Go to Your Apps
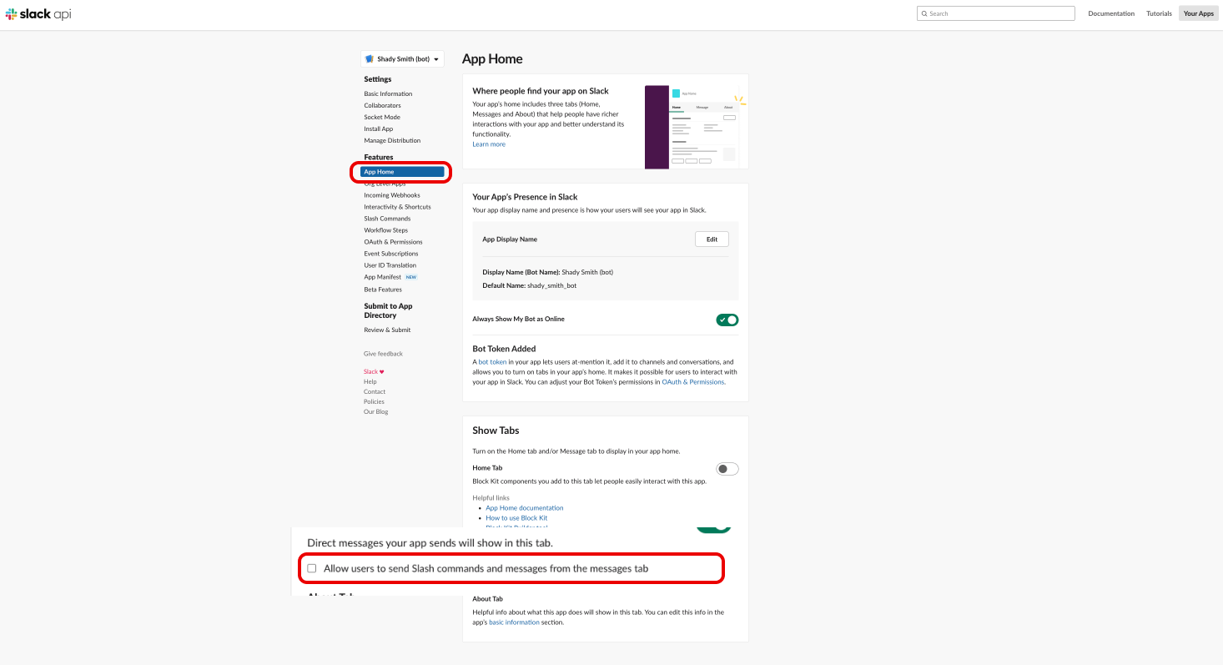Viewport: 1223px width, 665px height. pyautogui.click(x=1199, y=13)
